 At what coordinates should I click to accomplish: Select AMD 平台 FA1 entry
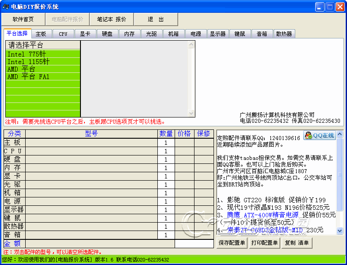point(28,77)
